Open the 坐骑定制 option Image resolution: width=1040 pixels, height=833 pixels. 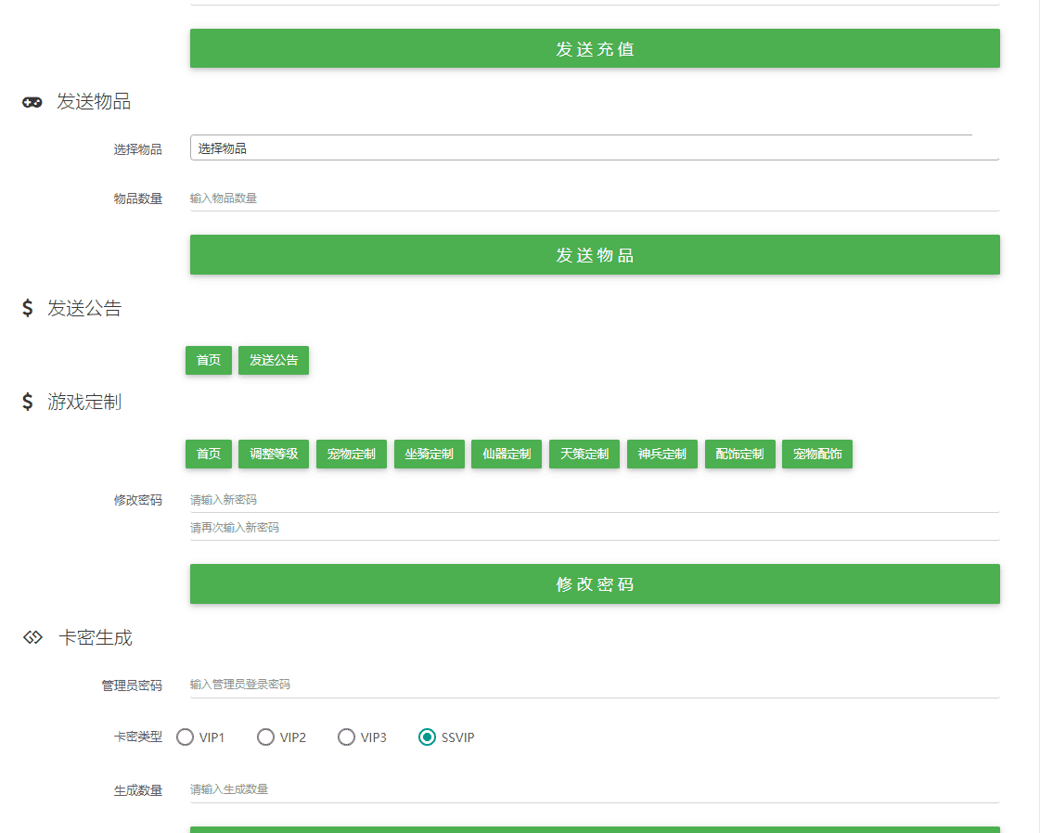click(430, 455)
